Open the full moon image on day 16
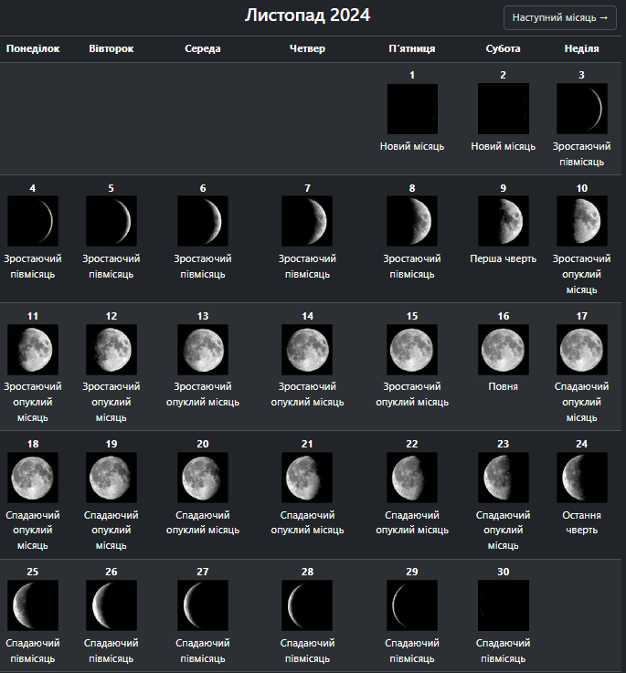Viewport: 626px width, 673px height. [x=503, y=349]
